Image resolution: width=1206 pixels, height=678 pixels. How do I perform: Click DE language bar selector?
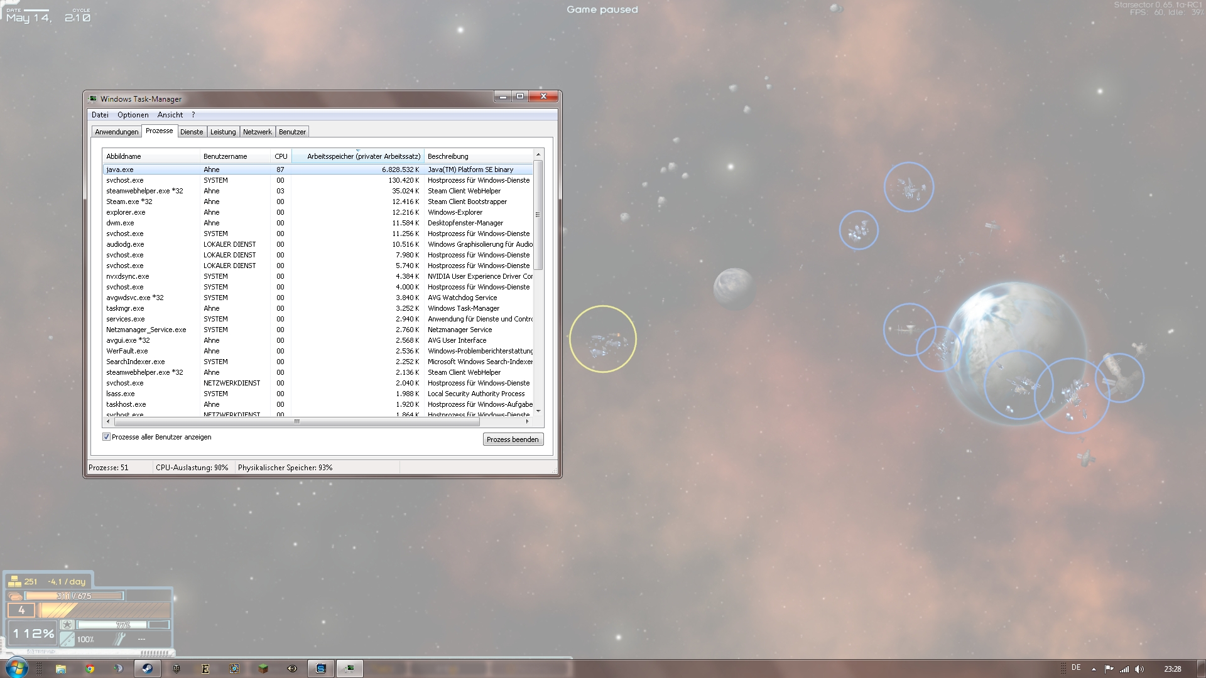(1076, 668)
